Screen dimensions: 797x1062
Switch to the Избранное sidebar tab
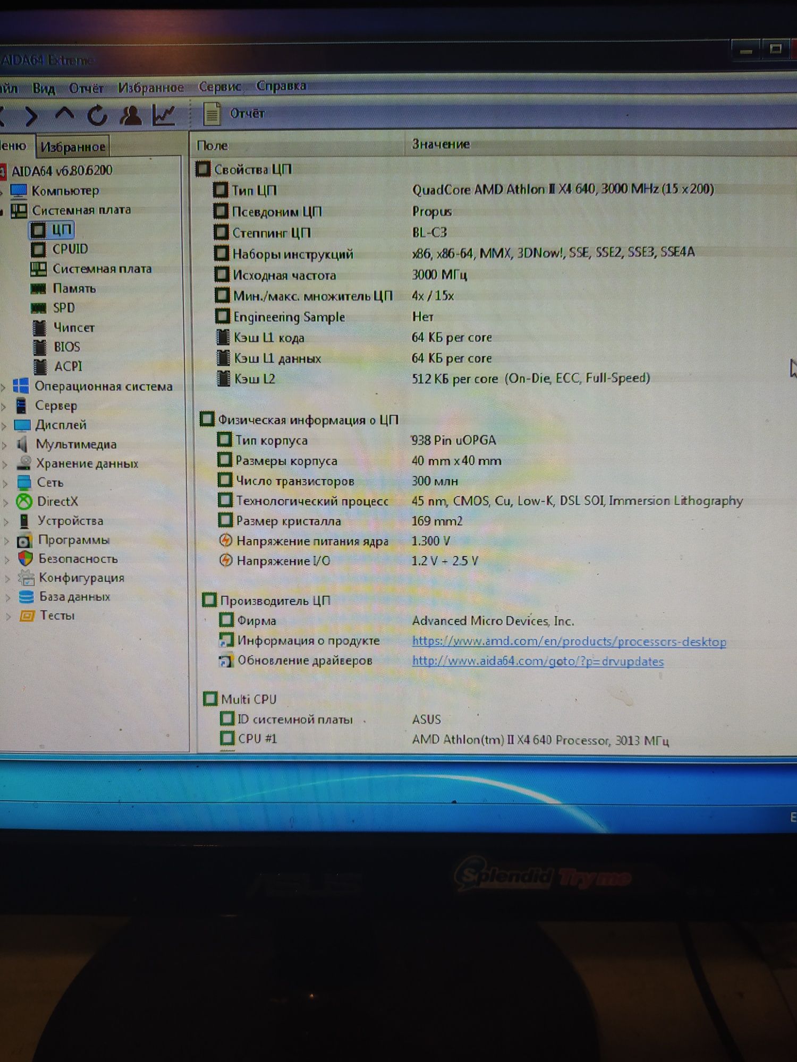click(72, 147)
